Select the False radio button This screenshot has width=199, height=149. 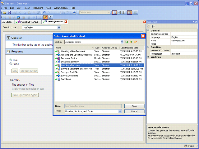point(11,64)
